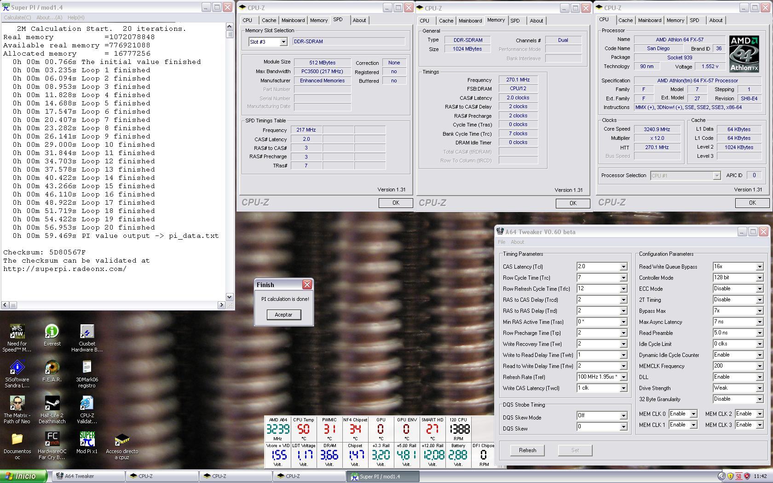Open the Memory Slot Selection dropdown
This screenshot has width=773, height=483.
click(x=283, y=42)
